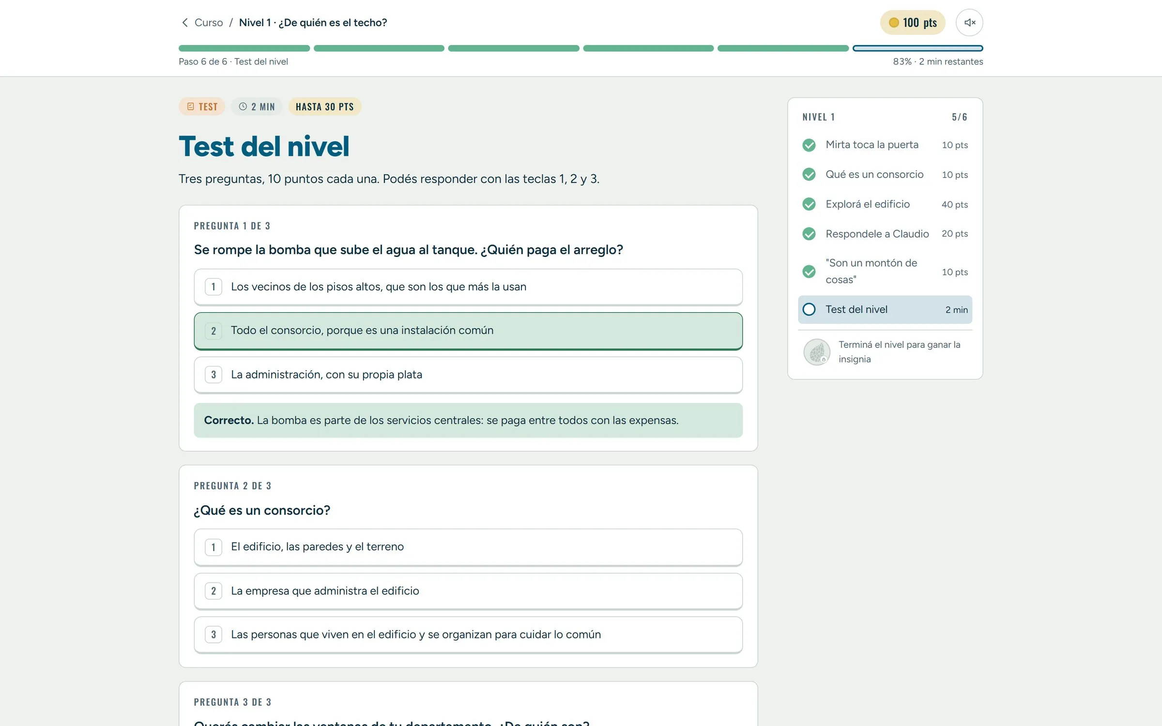Click the empty circle beside Test del nivel
This screenshot has height=726, width=1162.
tap(809, 309)
